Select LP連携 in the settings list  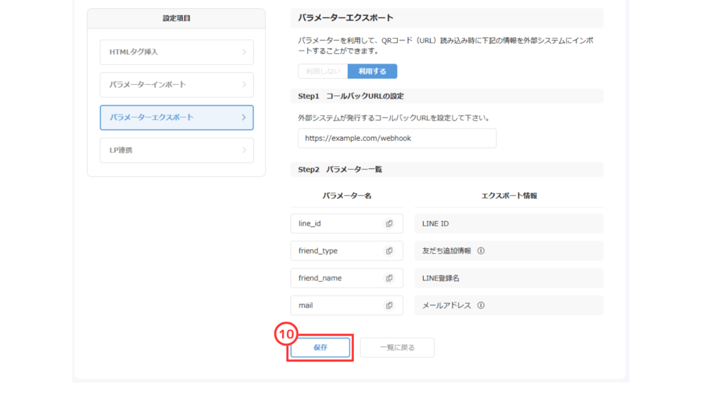pos(177,150)
